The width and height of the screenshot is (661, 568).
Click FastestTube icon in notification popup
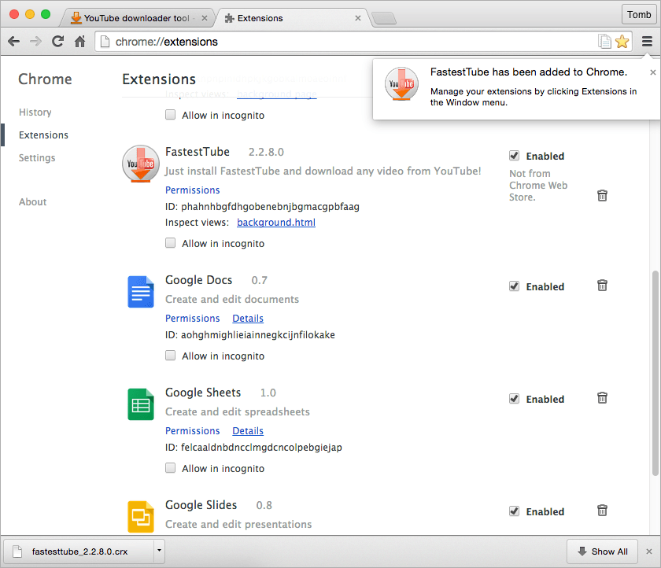click(401, 84)
